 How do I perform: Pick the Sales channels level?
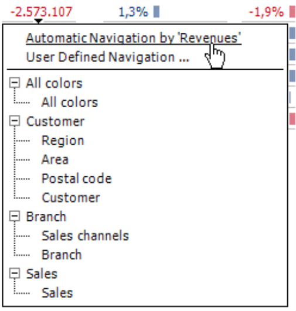point(86,235)
